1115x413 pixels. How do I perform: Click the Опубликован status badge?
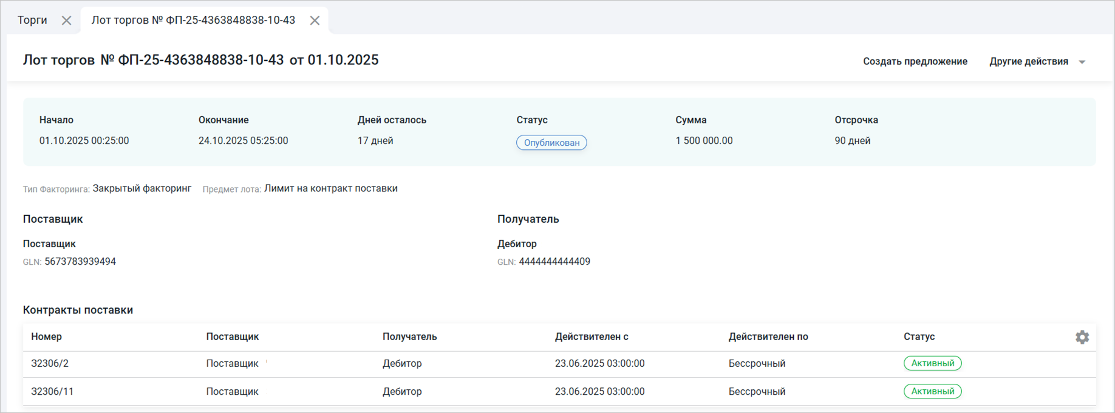pyautogui.click(x=551, y=143)
